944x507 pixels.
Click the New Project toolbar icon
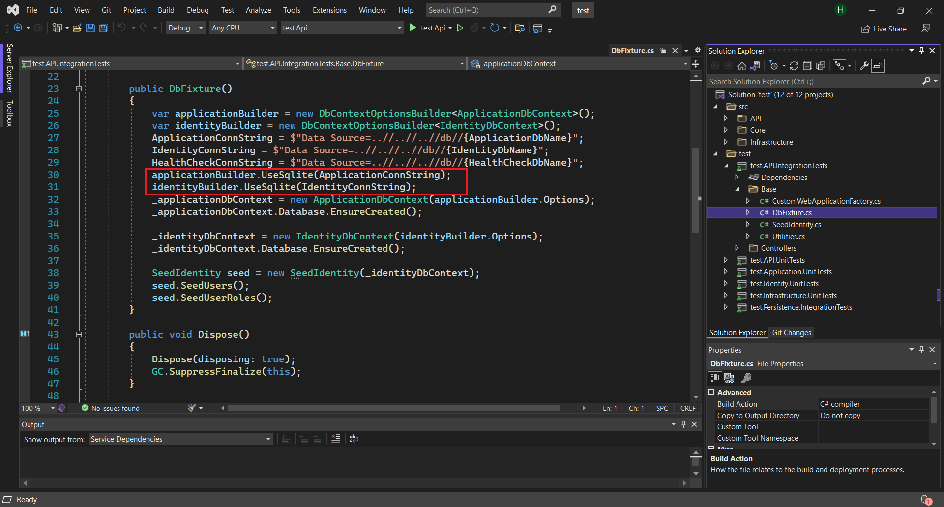tap(57, 28)
